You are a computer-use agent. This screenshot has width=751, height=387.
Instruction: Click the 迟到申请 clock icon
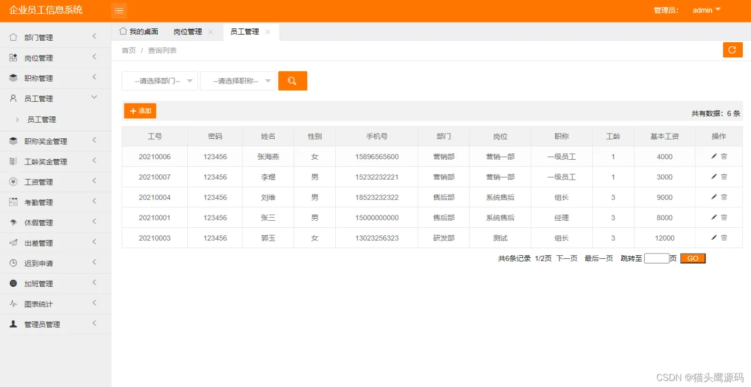[13, 263]
